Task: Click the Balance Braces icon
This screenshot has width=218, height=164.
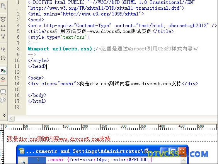Action: pos(3,58)
